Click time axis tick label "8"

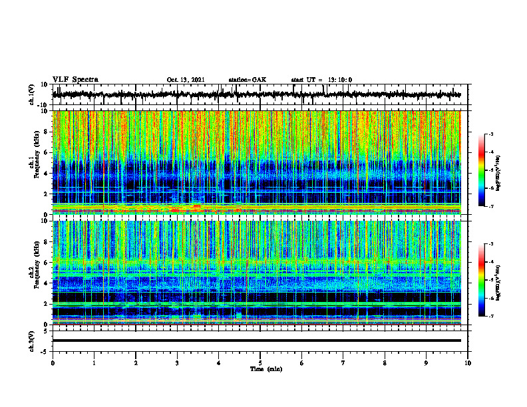(x=385, y=363)
